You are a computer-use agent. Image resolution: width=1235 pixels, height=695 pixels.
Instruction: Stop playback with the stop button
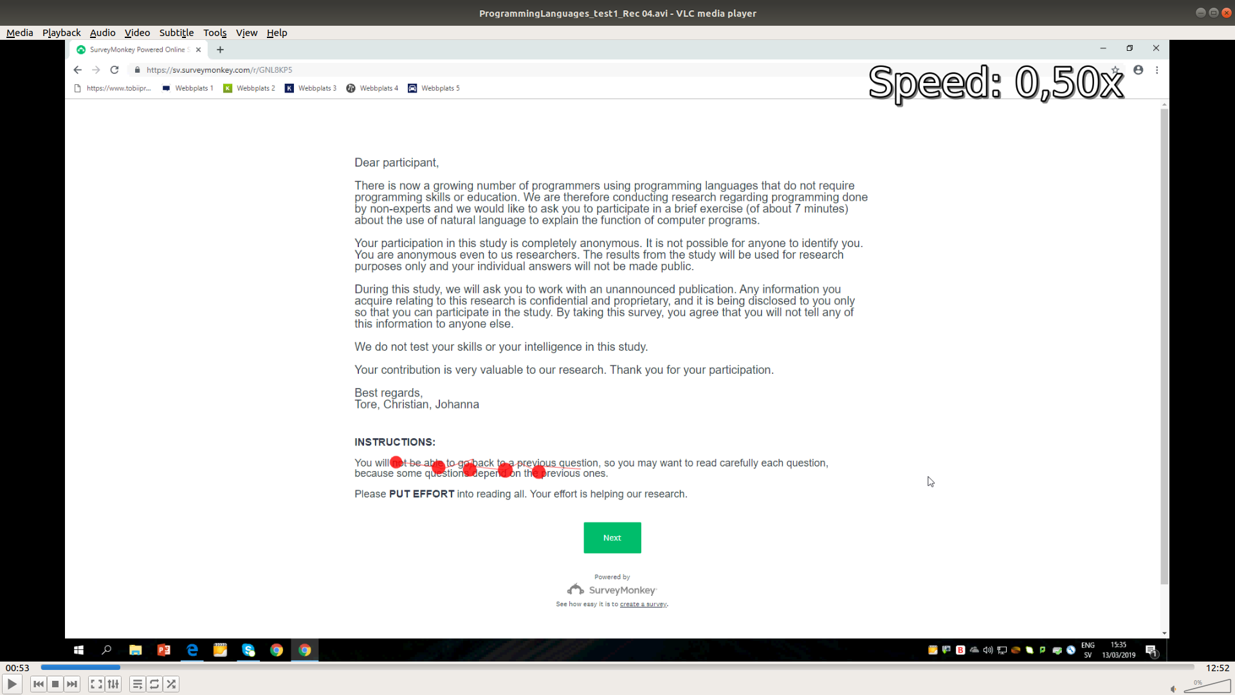(x=55, y=684)
